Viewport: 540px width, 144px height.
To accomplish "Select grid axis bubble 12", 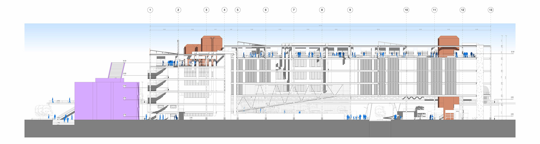I will point(463,10).
